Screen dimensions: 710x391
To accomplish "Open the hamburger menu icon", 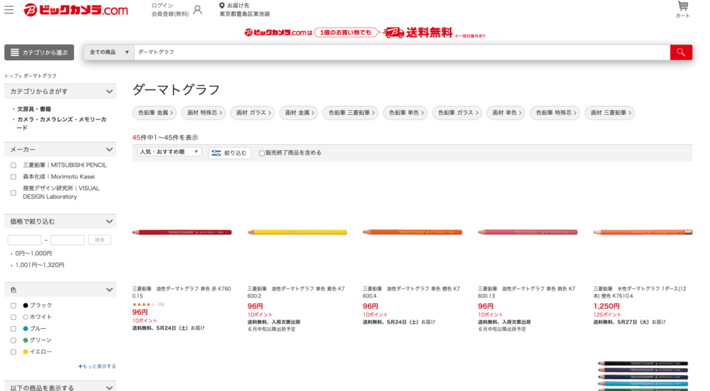I will pyautogui.click(x=9, y=10).
